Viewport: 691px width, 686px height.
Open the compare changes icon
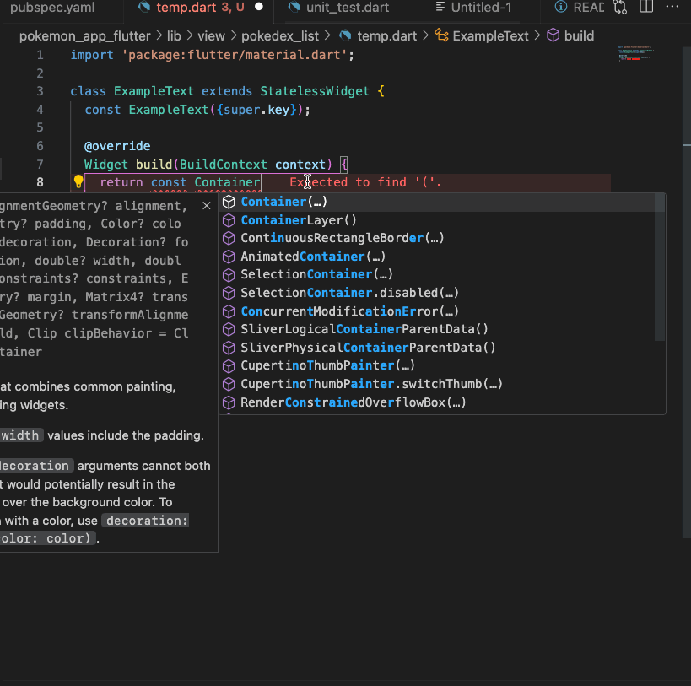point(619,7)
